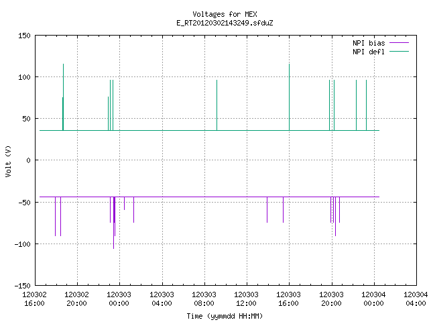Click the x-axis tick label "120304 00:00"
Image resolution: width=429 pixels, height=322 pixels.
373,299
